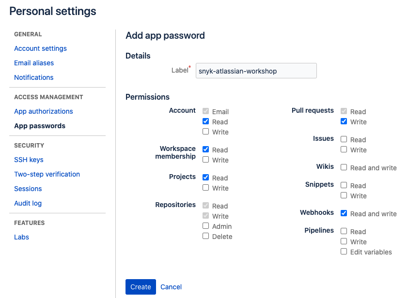Enable Pipelines Edit variables permission
This screenshot has width=408, height=298.
[x=344, y=252]
